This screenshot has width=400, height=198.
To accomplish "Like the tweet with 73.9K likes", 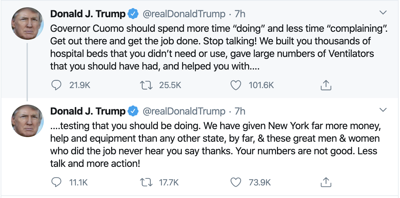I will [x=235, y=182].
